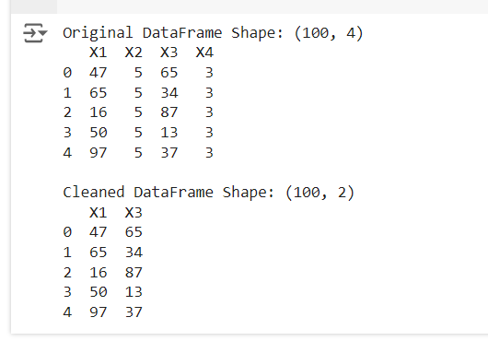Click value 16 in the original DataFrame

point(98,112)
